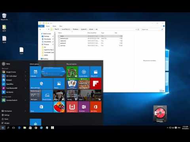Show hidden system tray icons chevron

[167, 128]
